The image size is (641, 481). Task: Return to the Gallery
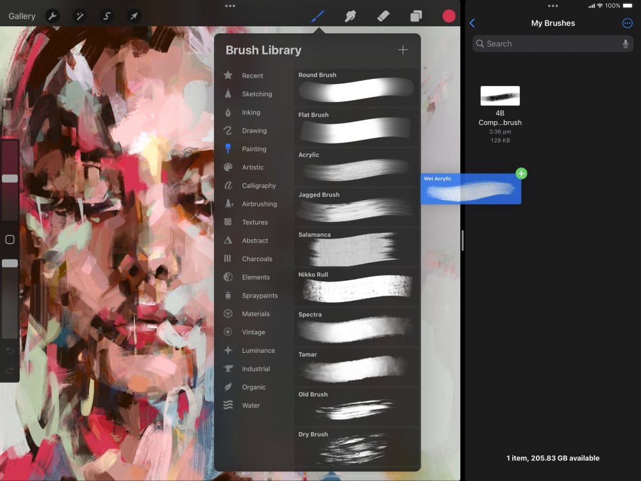[x=22, y=16]
